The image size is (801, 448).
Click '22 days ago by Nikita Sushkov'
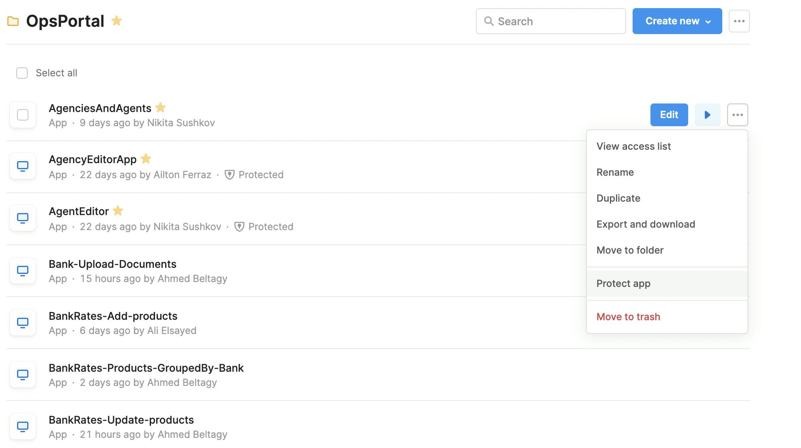point(151,227)
